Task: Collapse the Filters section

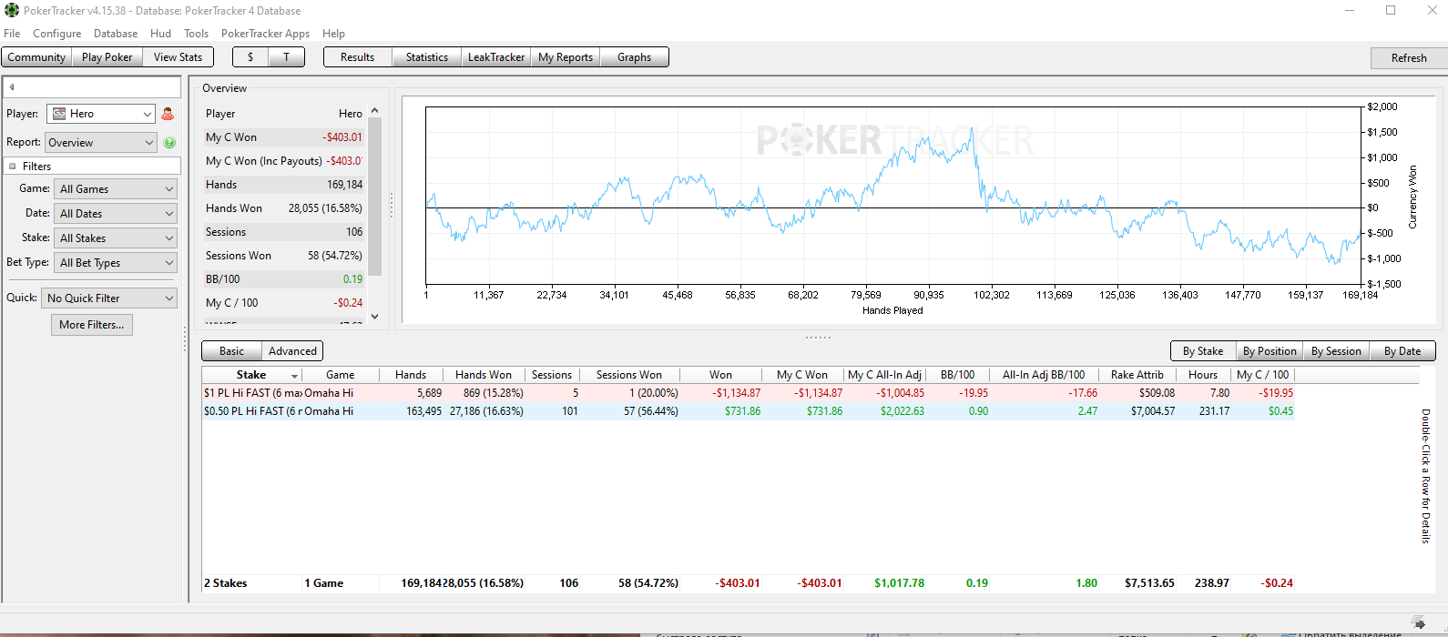Action: click(12, 167)
